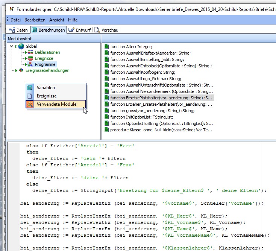Click code line with StringInput call
The image size is (276, 251).
click(149, 190)
